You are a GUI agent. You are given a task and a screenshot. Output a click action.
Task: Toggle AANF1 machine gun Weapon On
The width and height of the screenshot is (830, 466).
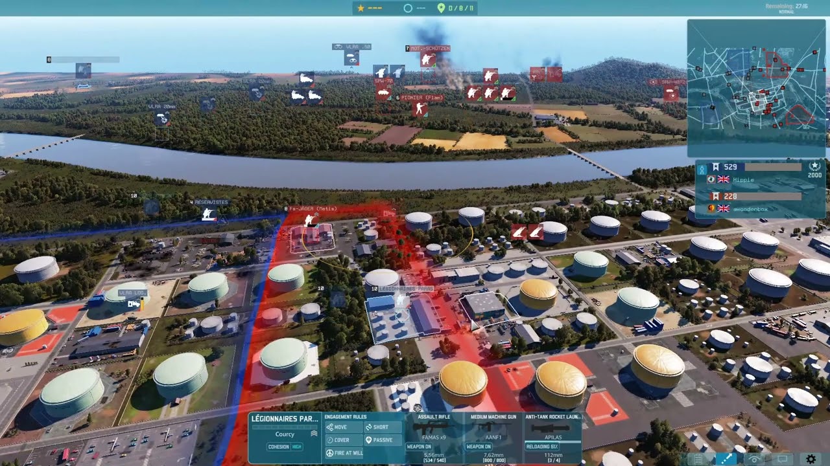coord(477,447)
